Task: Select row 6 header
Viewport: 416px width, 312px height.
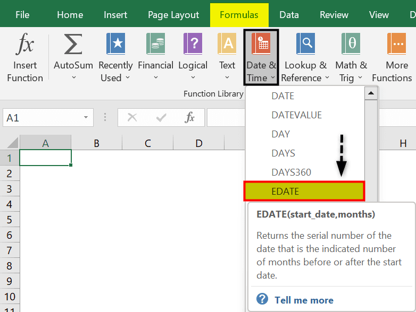Action: [10, 235]
